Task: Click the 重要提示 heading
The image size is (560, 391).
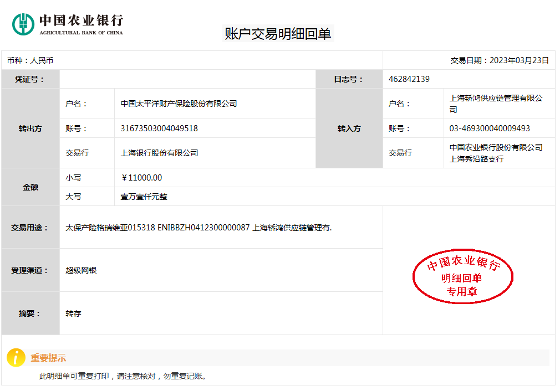Action: coord(48,358)
